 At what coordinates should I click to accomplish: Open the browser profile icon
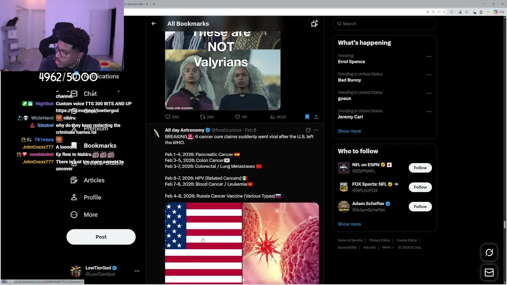(x=481, y=12)
